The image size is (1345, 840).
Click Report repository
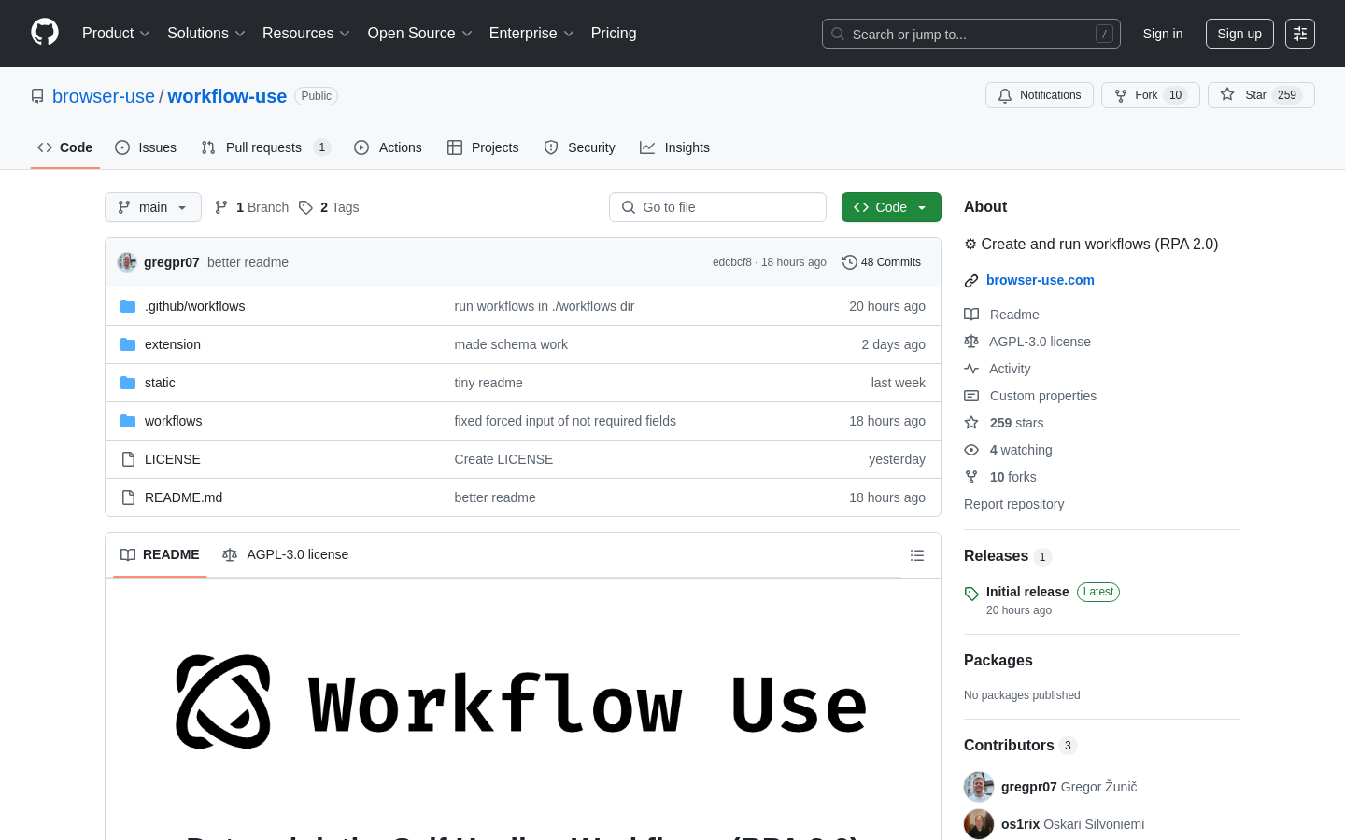tap(1013, 504)
